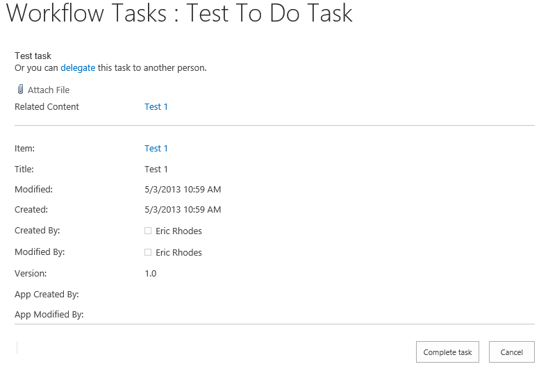Click the Workflow Tasks page heading

click(179, 14)
